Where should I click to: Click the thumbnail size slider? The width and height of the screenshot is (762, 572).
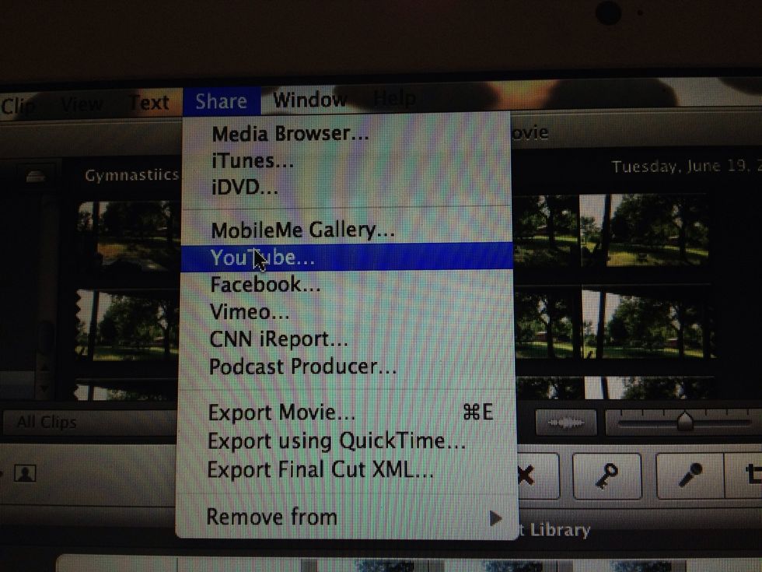(x=684, y=421)
